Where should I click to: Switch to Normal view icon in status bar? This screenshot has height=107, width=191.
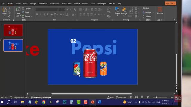coord(131,97)
